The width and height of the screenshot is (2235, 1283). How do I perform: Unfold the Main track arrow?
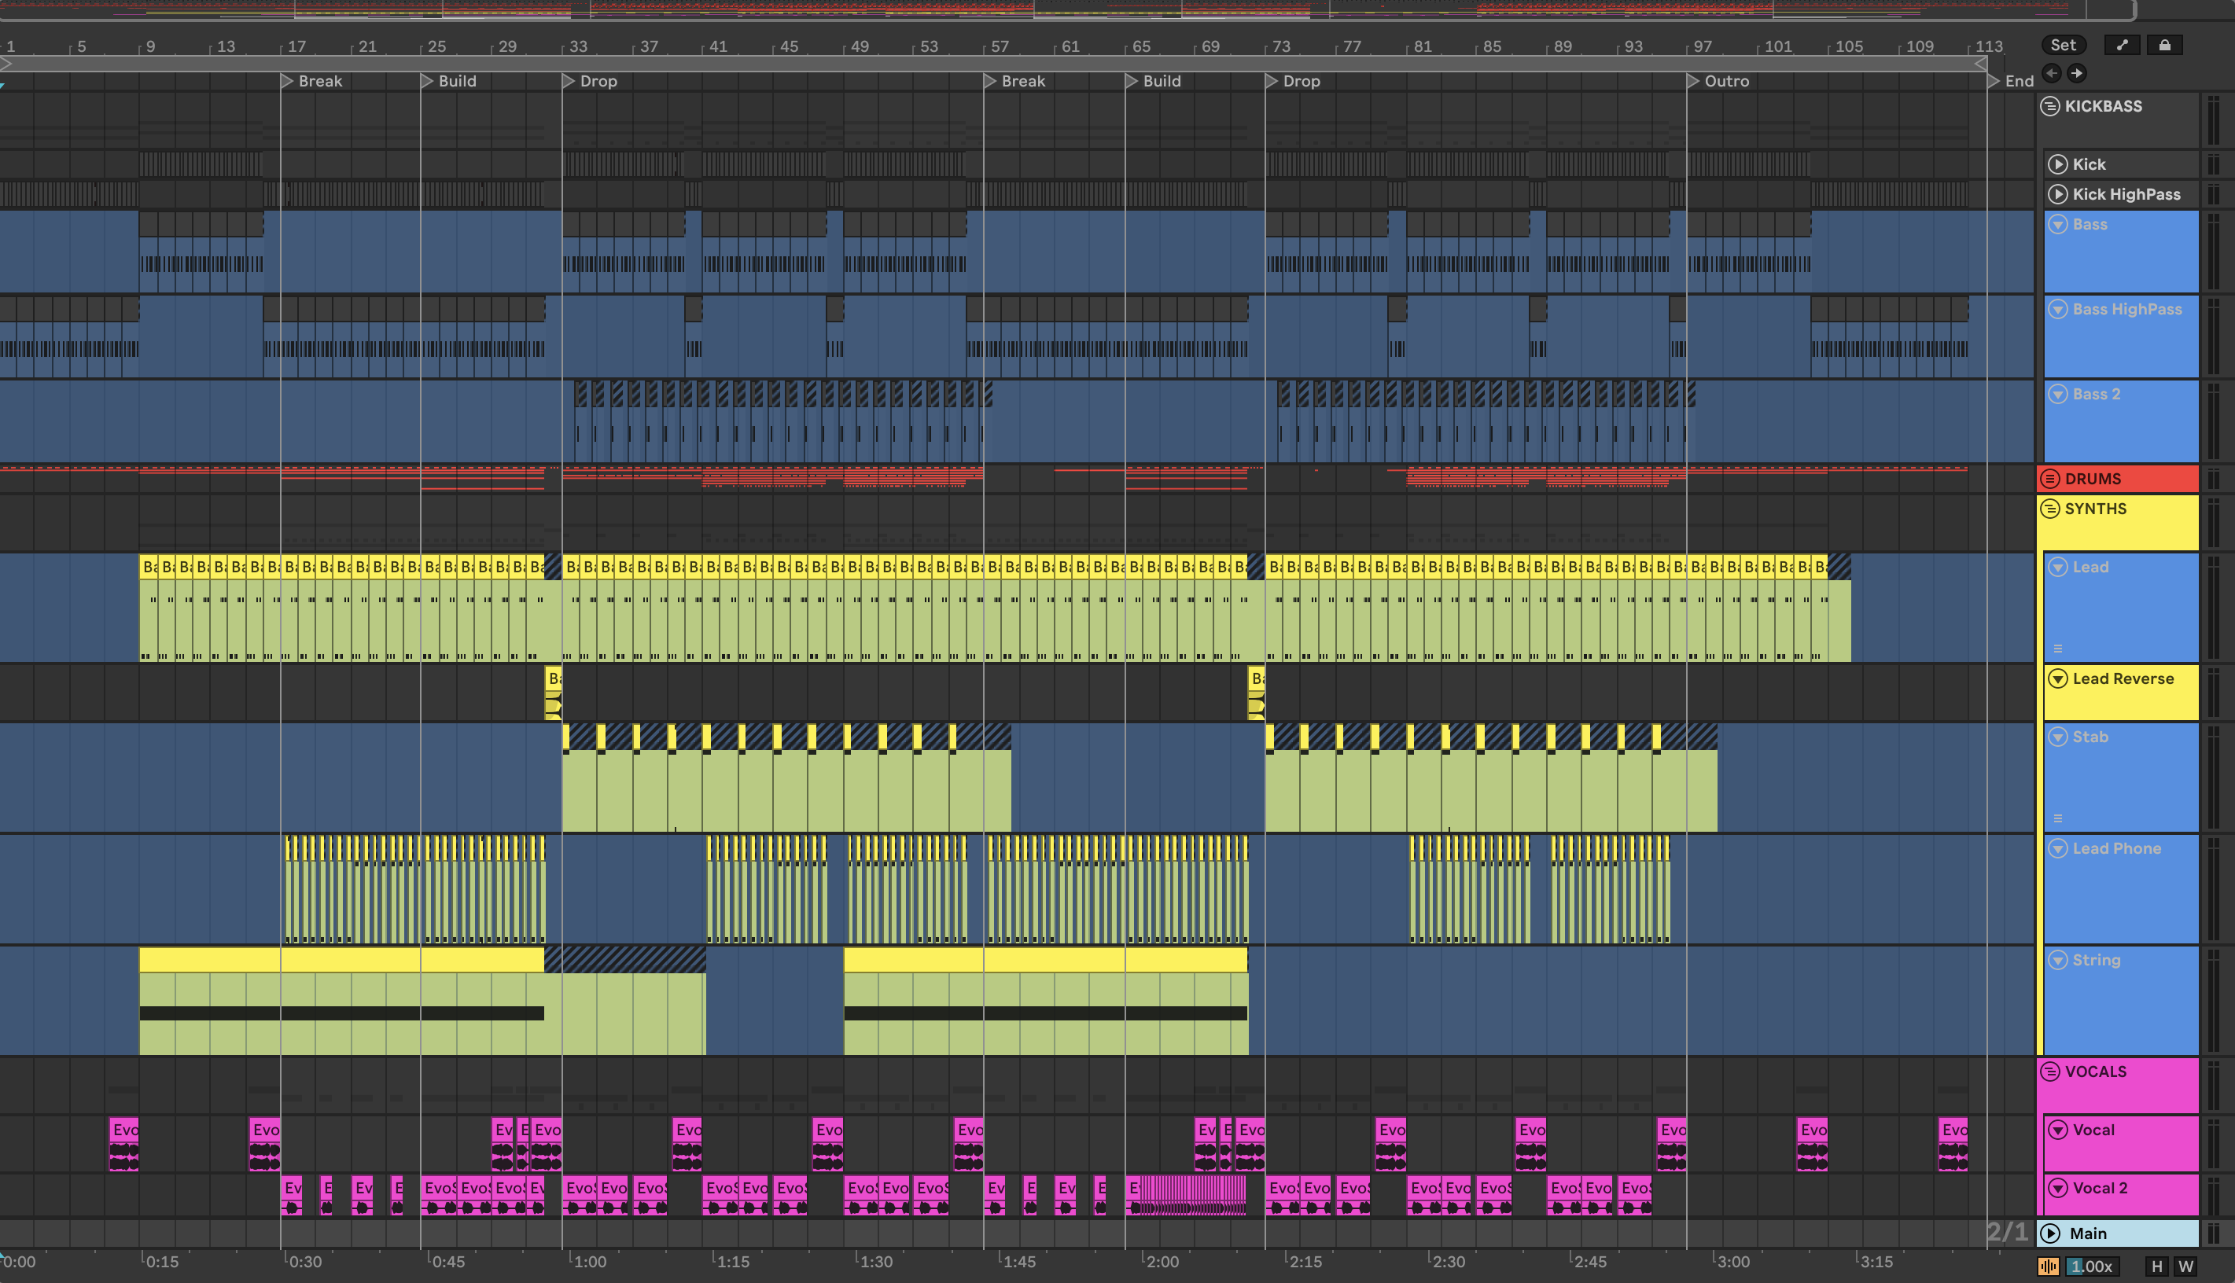2051,1233
